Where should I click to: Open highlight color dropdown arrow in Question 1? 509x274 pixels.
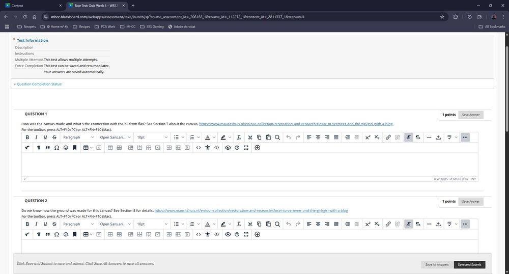tap(230, 138)
